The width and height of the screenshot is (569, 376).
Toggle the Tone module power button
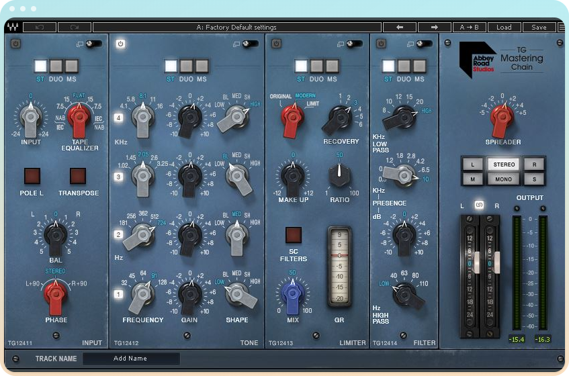click(121, 44)
